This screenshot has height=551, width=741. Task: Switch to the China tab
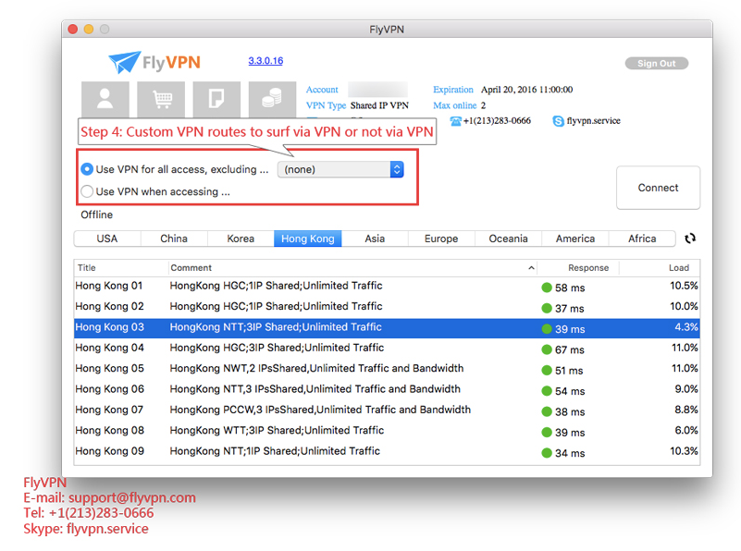[174, 239]
